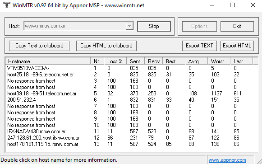Minimize the WinMTR window
The image size is (262, 164).
point(212,5)
